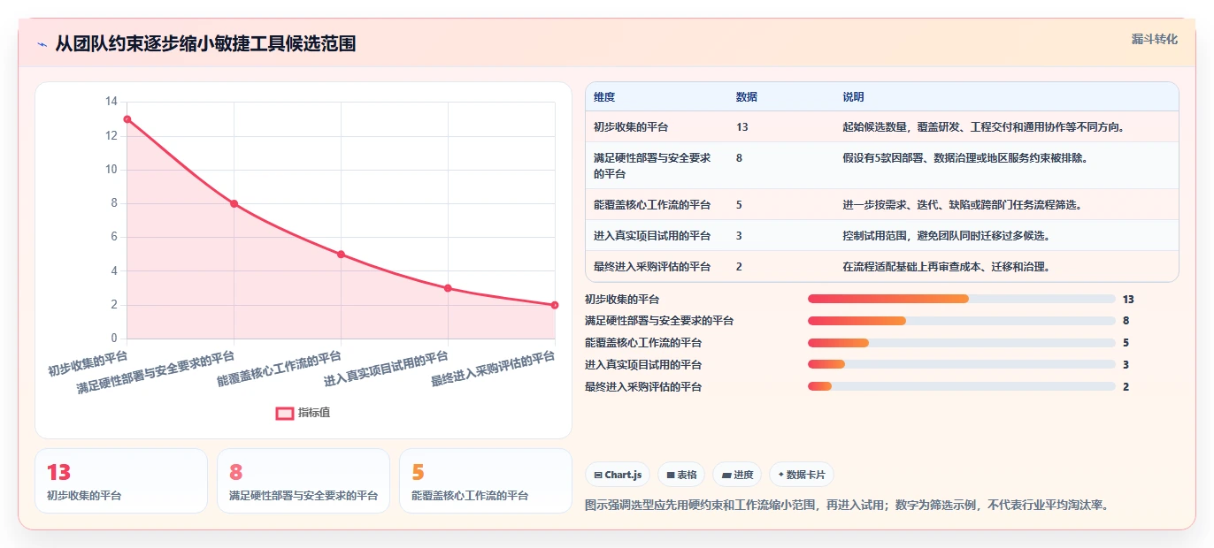Image resolution: width=1214 pixels, height=548 pixels.
Task: Select the chart point at value 5
Action: [342, 255]
